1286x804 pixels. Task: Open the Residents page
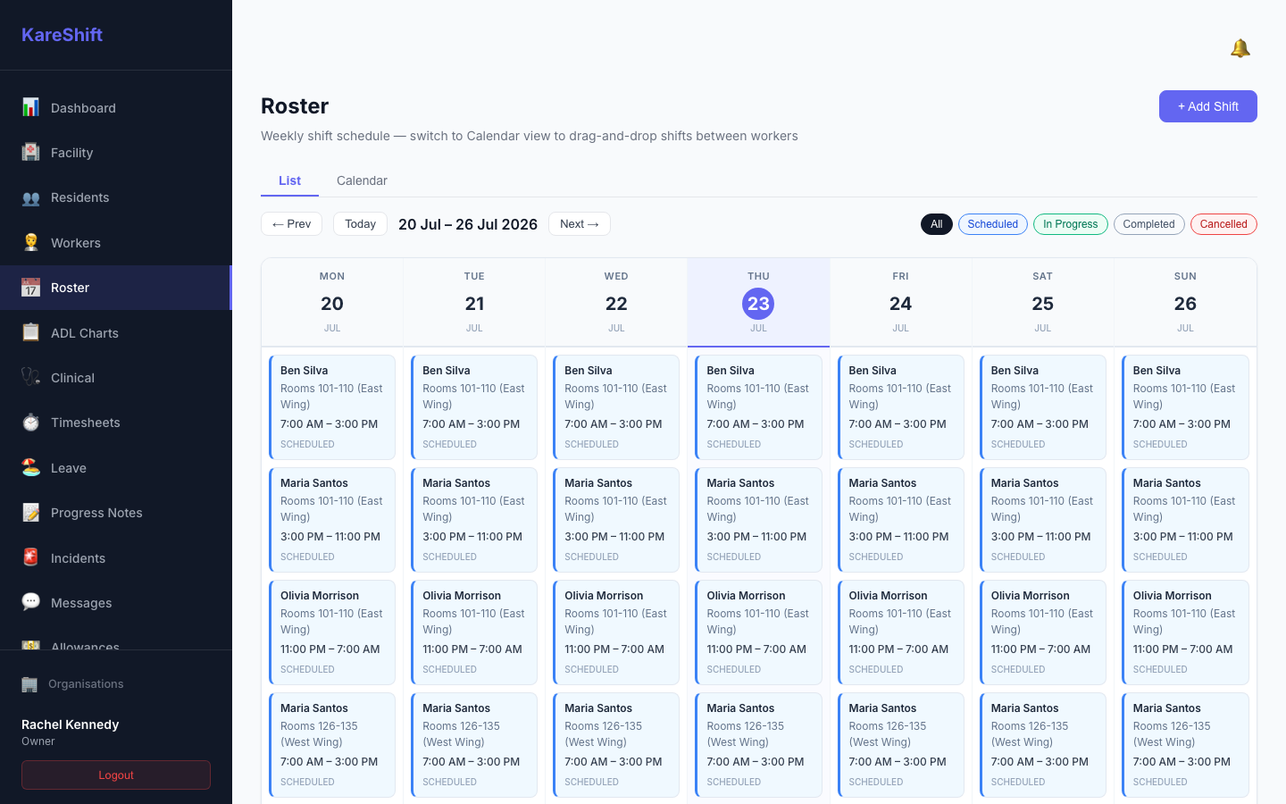116,197
